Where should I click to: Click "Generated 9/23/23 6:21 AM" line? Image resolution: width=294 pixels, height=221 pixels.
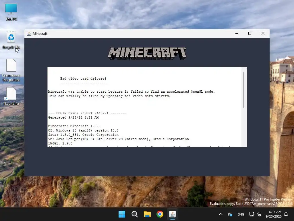(x=73, y=117)
